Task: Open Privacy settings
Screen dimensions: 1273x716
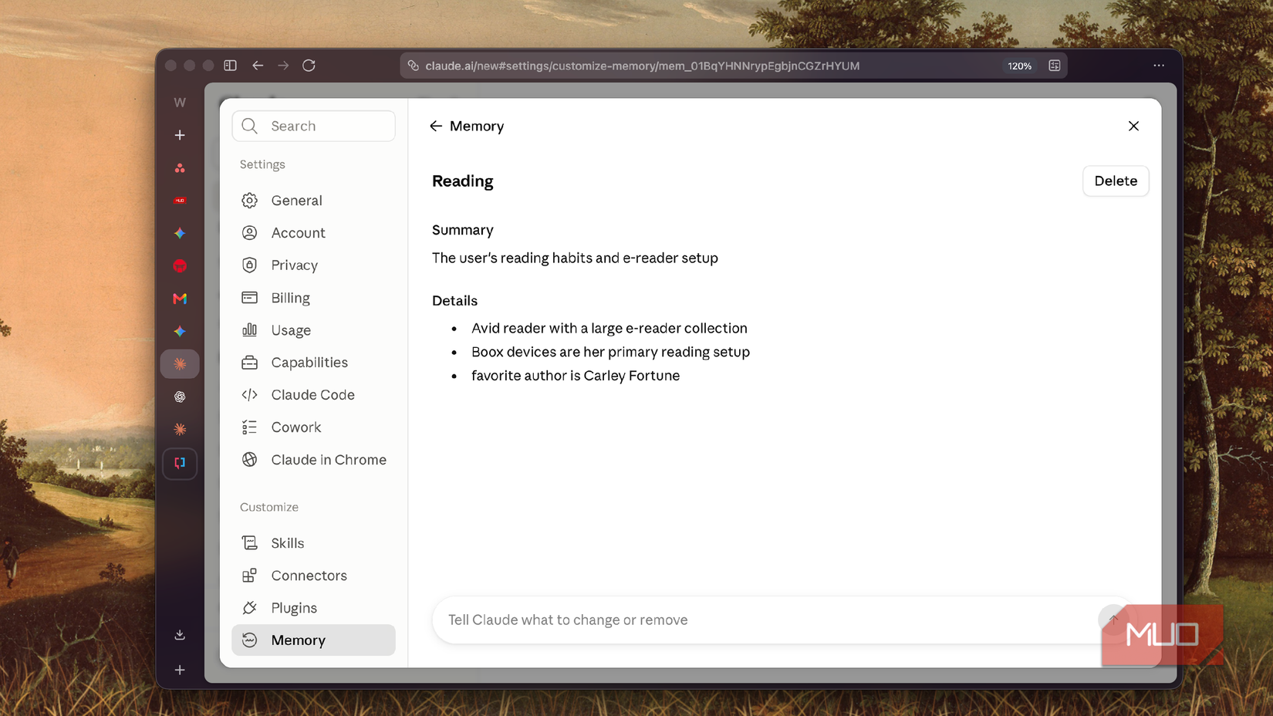Action: pyautogui.click(x=313, y=265)
